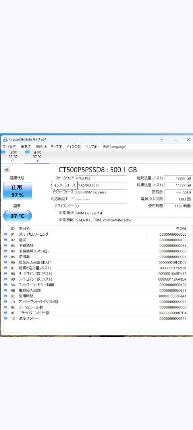Click status dot for 0D アンセーフシャットダウン回数
193x430 pixels.
[6, 302]
